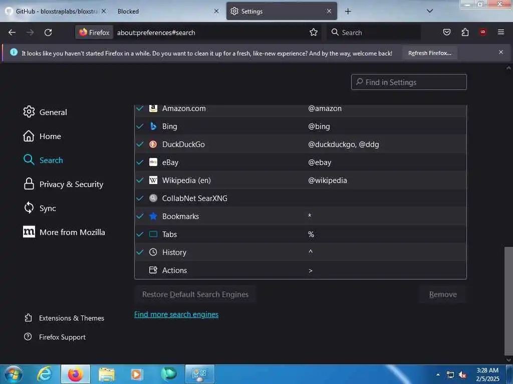Screen dimensions: 513x384
Task: Uncheck the CollabNet SearXNG engine
Action: (x=140, y=198)
